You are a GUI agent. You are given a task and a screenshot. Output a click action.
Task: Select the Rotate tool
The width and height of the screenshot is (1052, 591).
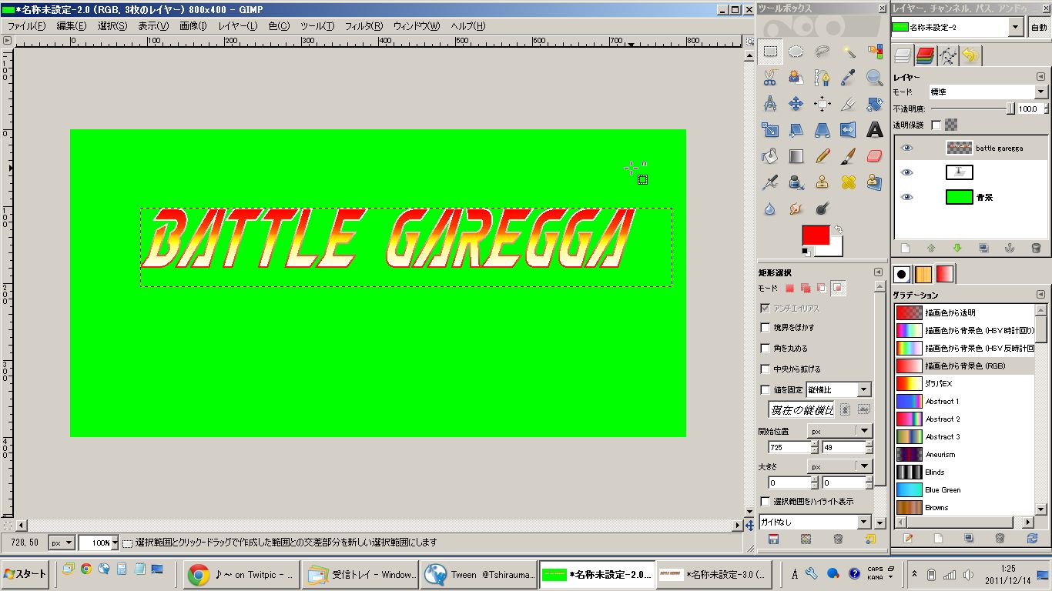(x=875, y=104)
